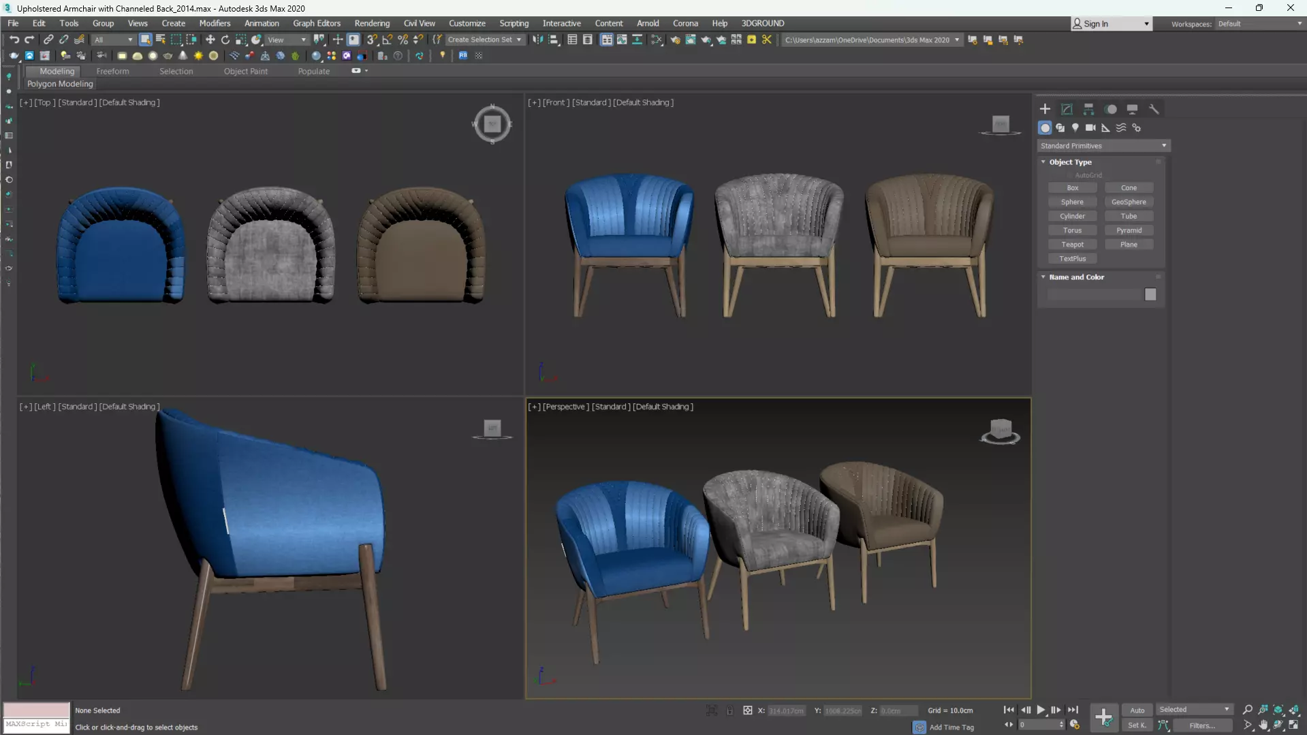Image resolution: width=1307 pixels, height=735 pixels.
Task: Open the View reference coordinate dropdown
Action: pyautogui.click(x=287, y=40)
